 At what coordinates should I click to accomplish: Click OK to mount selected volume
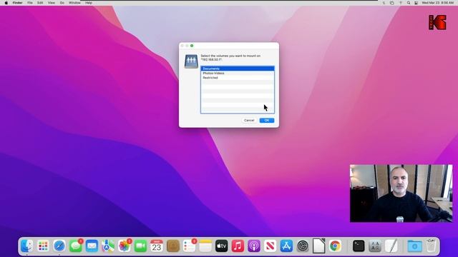pos(267,121)
